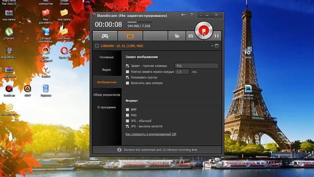Viewport: 314px width, 177px height.
Task: Enable Включить звук затвора checkbox
Action: (128, 83)
